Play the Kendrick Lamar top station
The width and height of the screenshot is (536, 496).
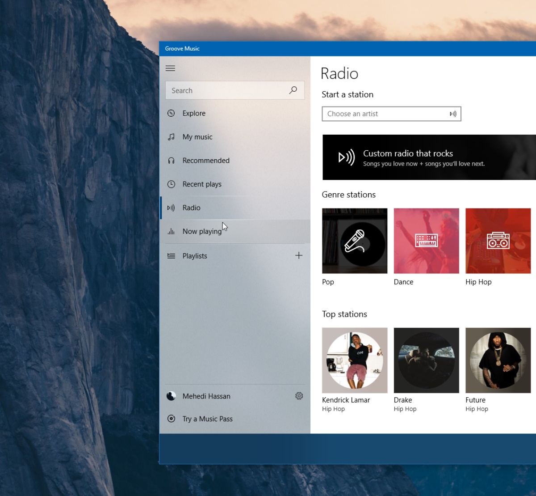[x=355, y=360]
